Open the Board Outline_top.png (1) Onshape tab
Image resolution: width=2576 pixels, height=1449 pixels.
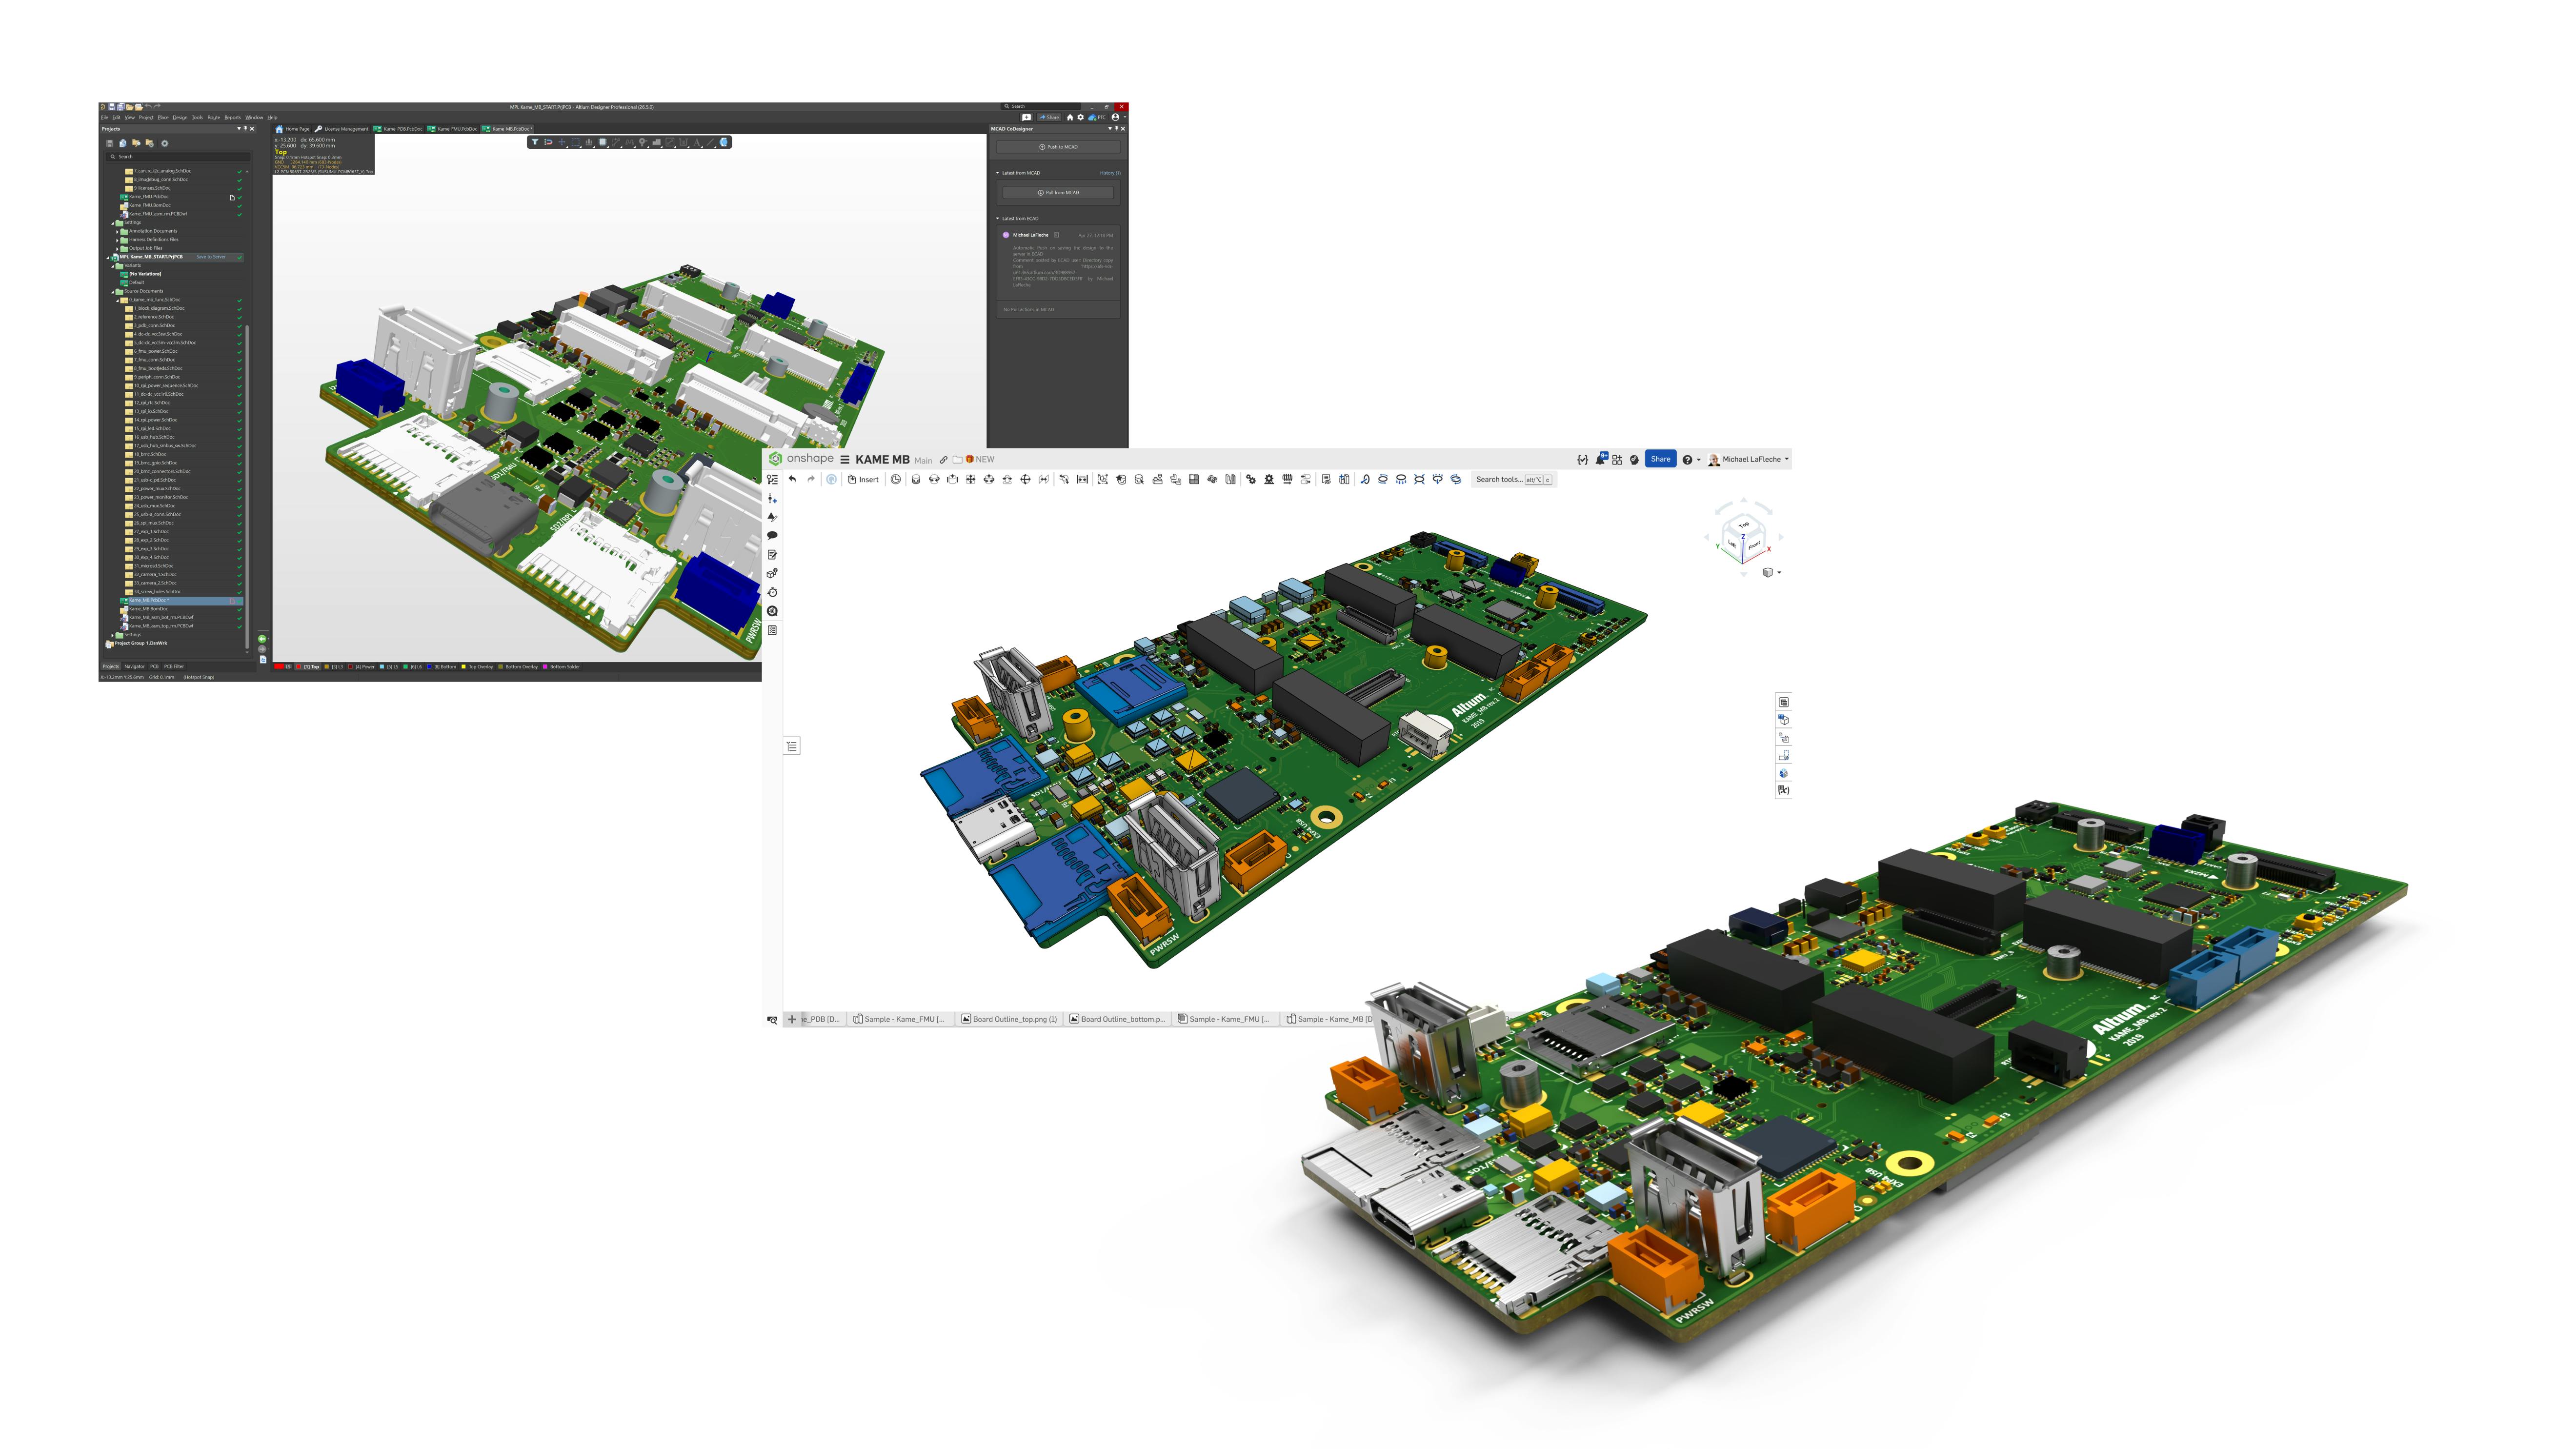coord(1009,1019)
